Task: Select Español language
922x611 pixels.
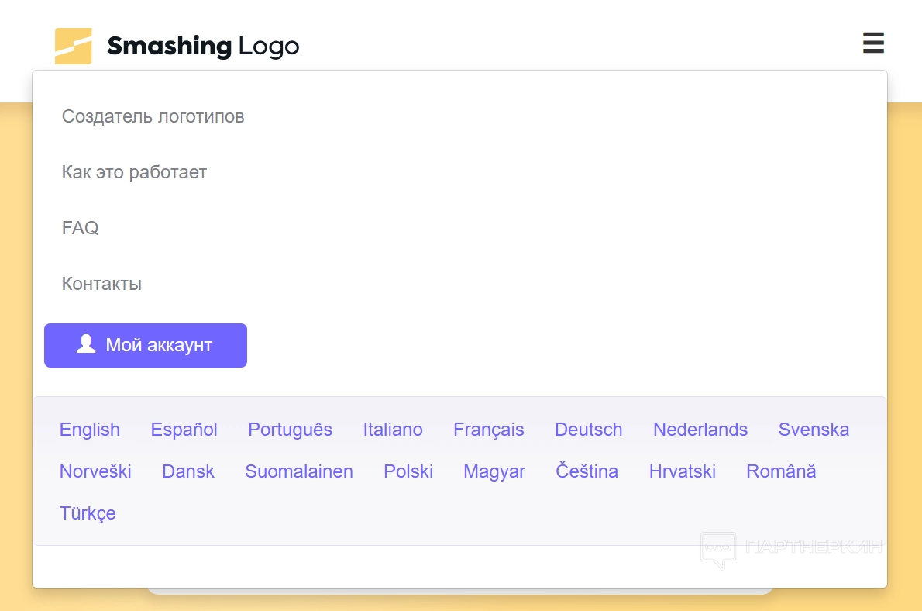Action: [x=184, y=430]
